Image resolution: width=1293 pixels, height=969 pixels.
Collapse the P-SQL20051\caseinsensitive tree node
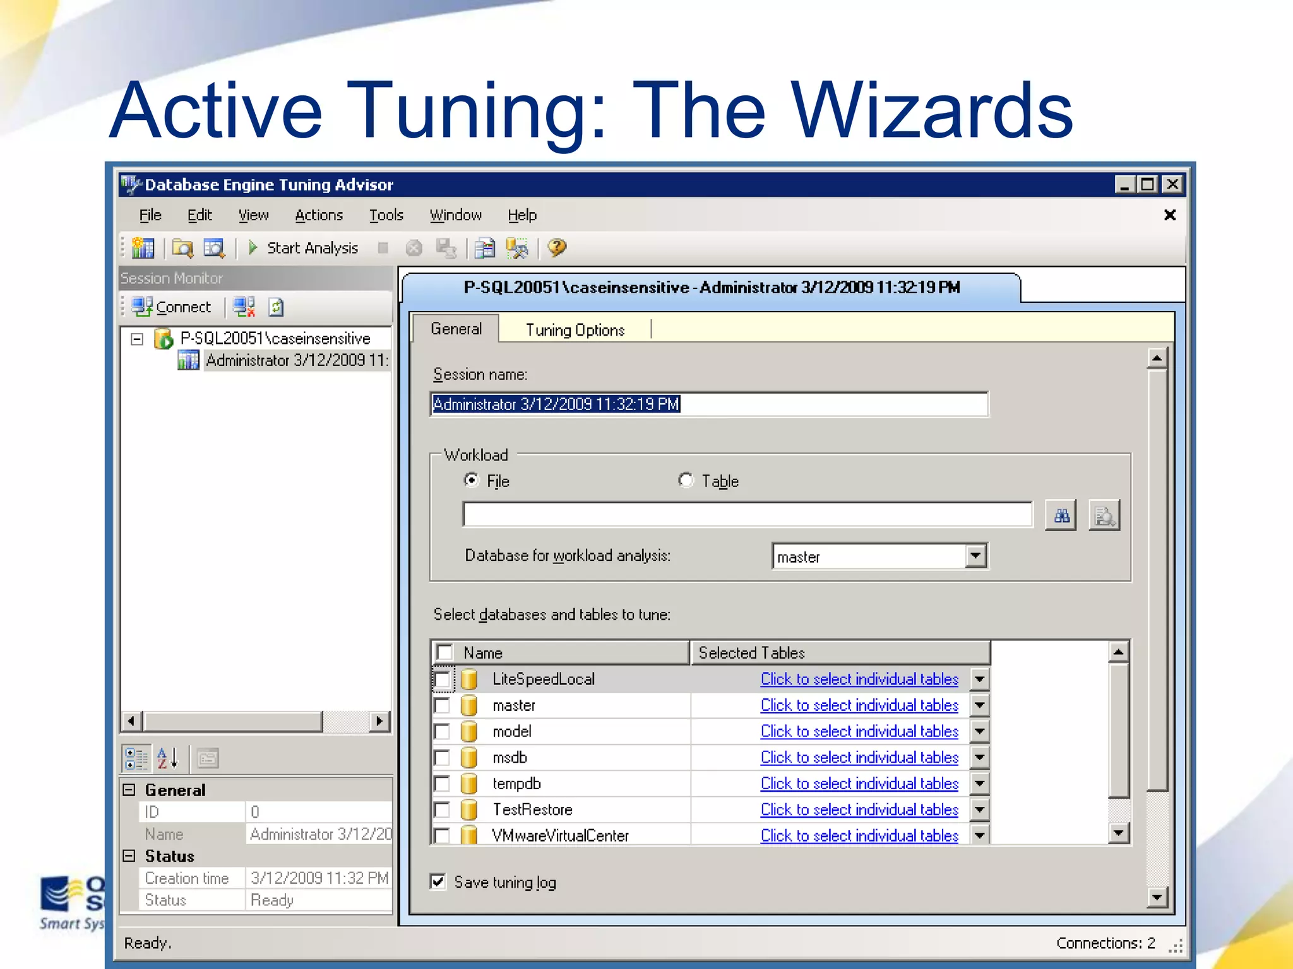136,339
